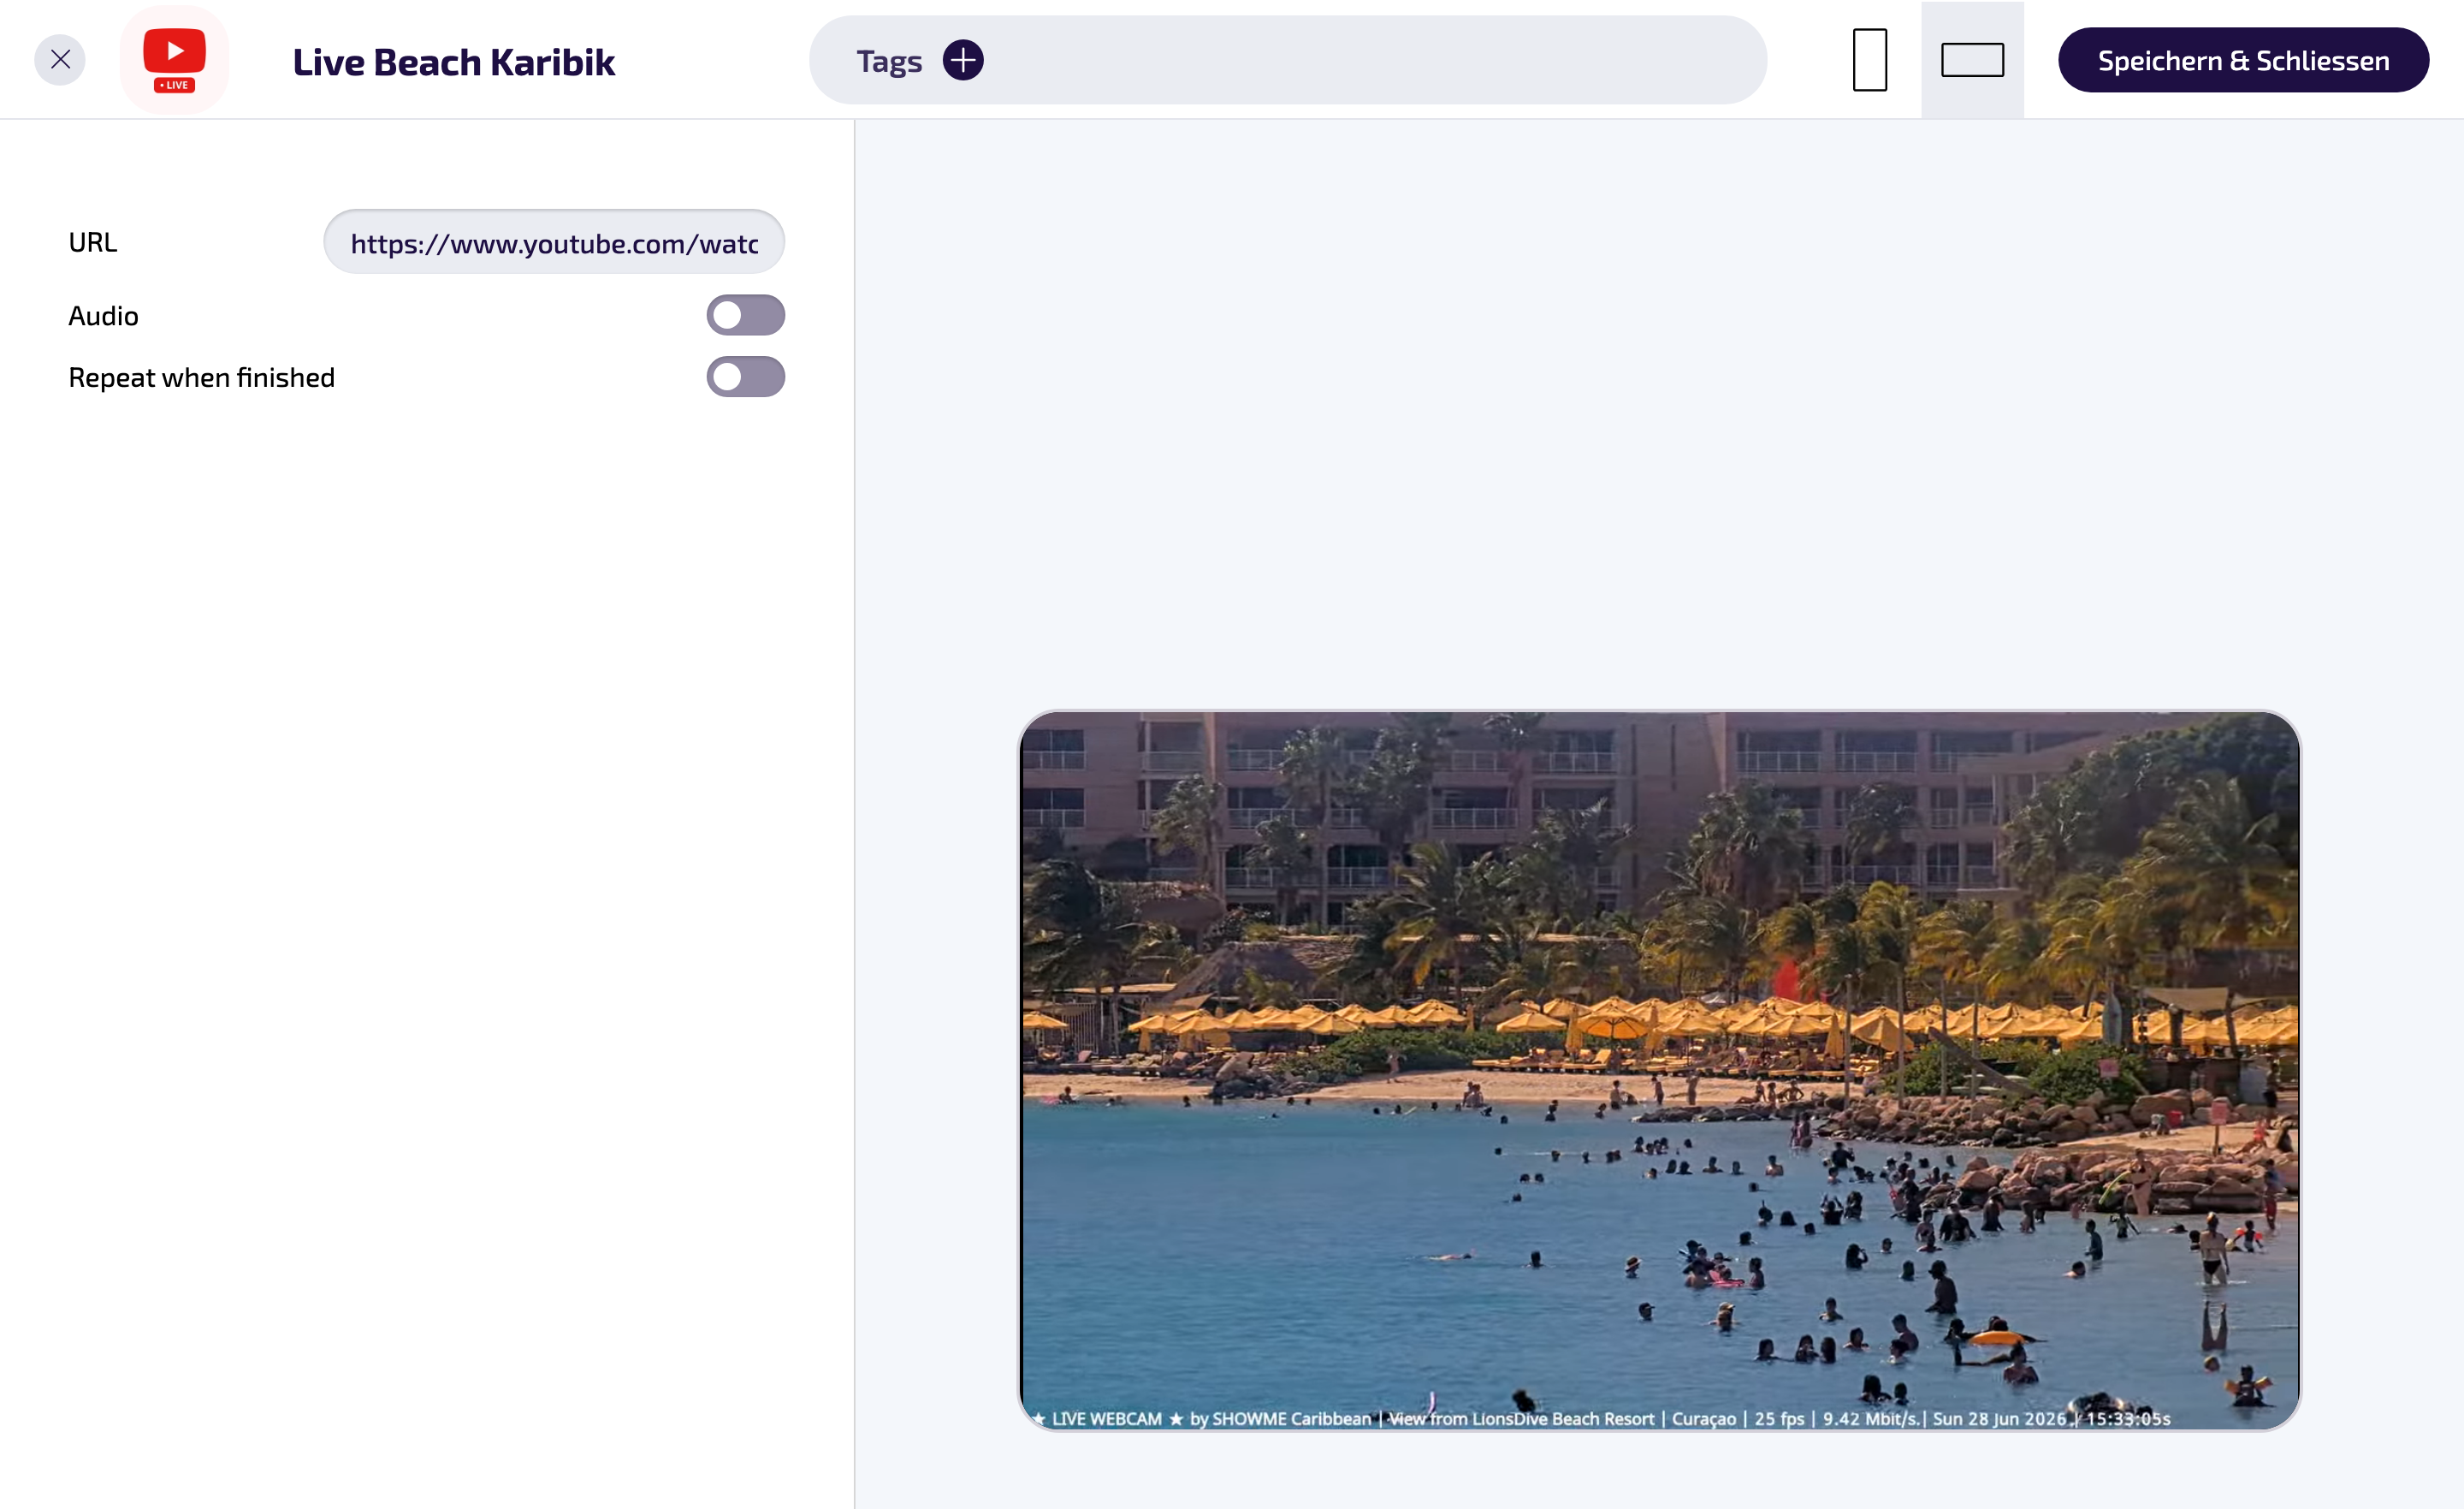The width and height of the screenshot is (2464, 1509).
Task: Switch preview to portrait orientation
Action: point(1869,60)
